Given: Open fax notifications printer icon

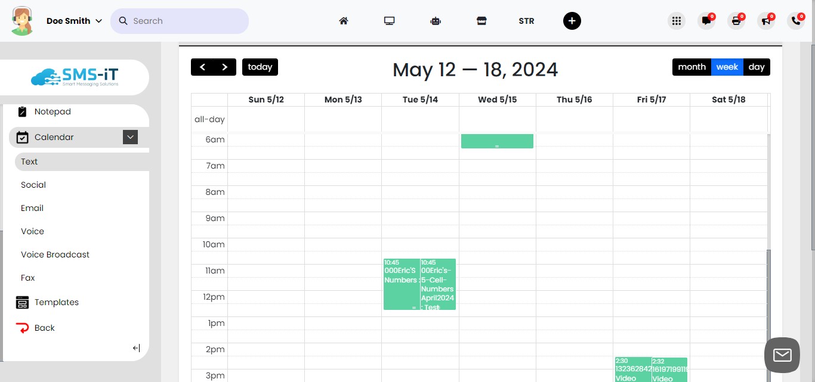Looking at the screenshot, I should [x=736, y=21].
